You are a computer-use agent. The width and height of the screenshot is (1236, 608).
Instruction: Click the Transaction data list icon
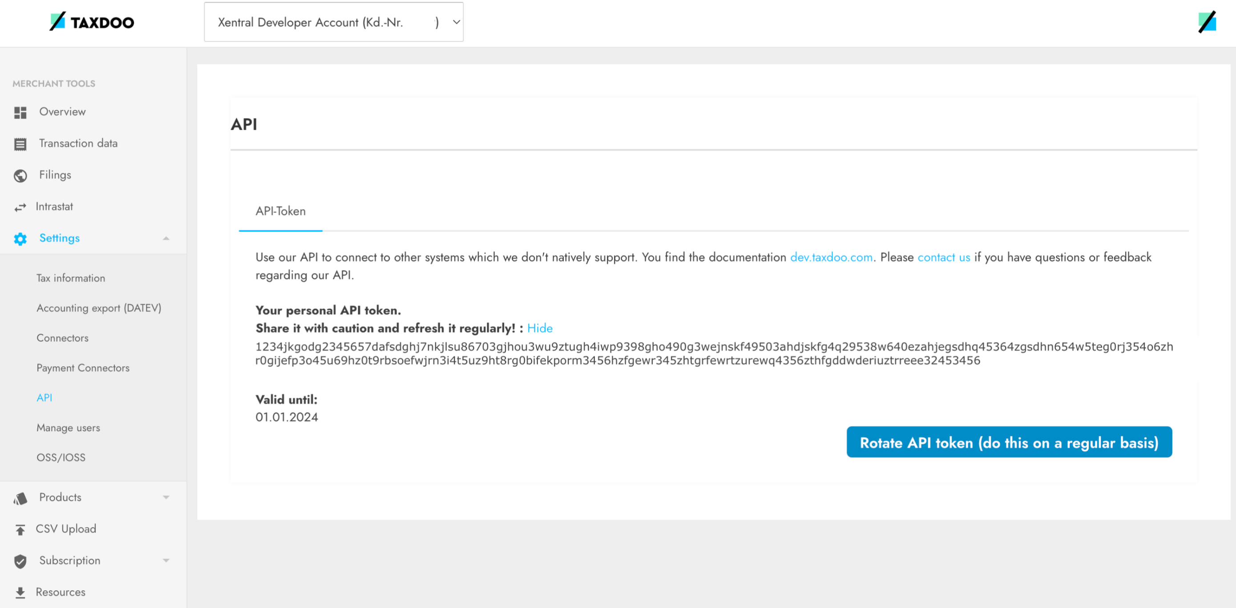[x=20, y=144]
